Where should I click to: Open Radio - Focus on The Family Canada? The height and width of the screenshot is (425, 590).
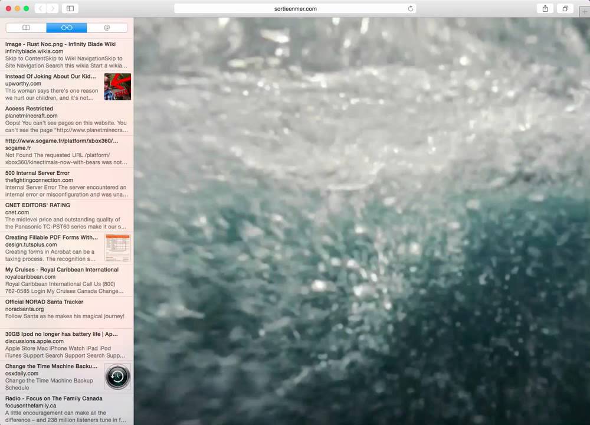[x=67, y=409]
